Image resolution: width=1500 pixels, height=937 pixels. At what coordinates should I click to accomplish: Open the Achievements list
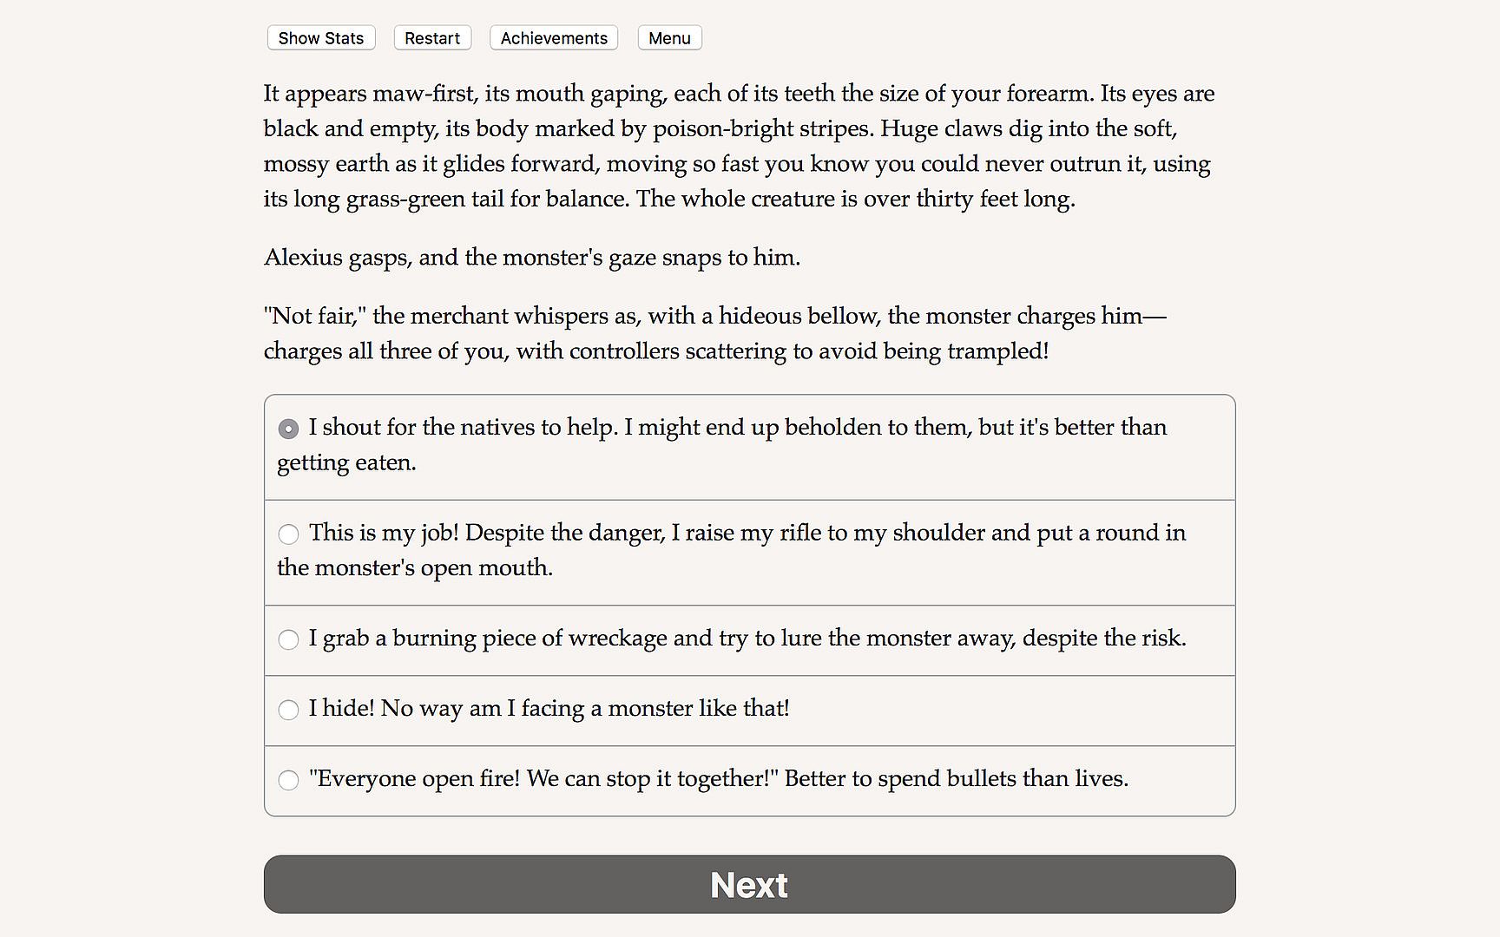pos(554,38)
